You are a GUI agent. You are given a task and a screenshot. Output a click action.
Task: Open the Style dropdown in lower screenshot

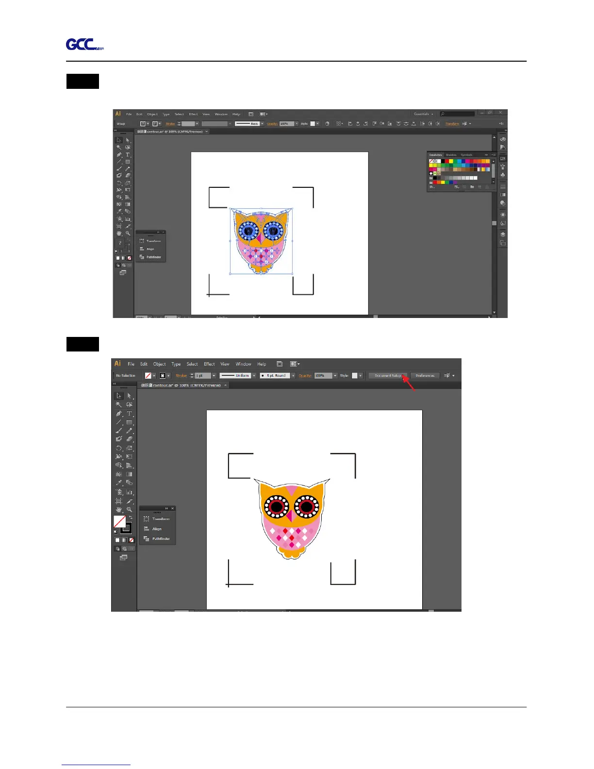pyautogui.click(x=360, y=376)
